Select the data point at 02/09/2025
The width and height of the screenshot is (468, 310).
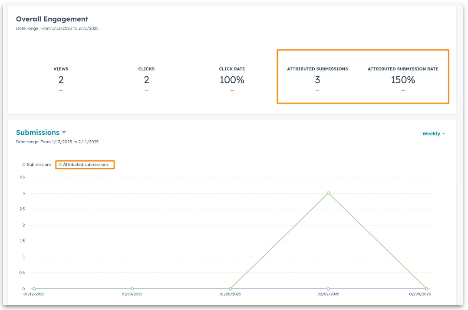coord(426,288)
